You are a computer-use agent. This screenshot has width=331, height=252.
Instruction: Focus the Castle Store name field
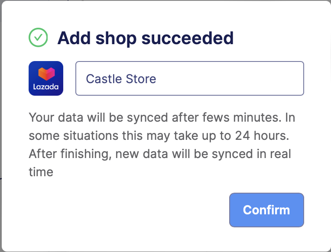[189, 78]
